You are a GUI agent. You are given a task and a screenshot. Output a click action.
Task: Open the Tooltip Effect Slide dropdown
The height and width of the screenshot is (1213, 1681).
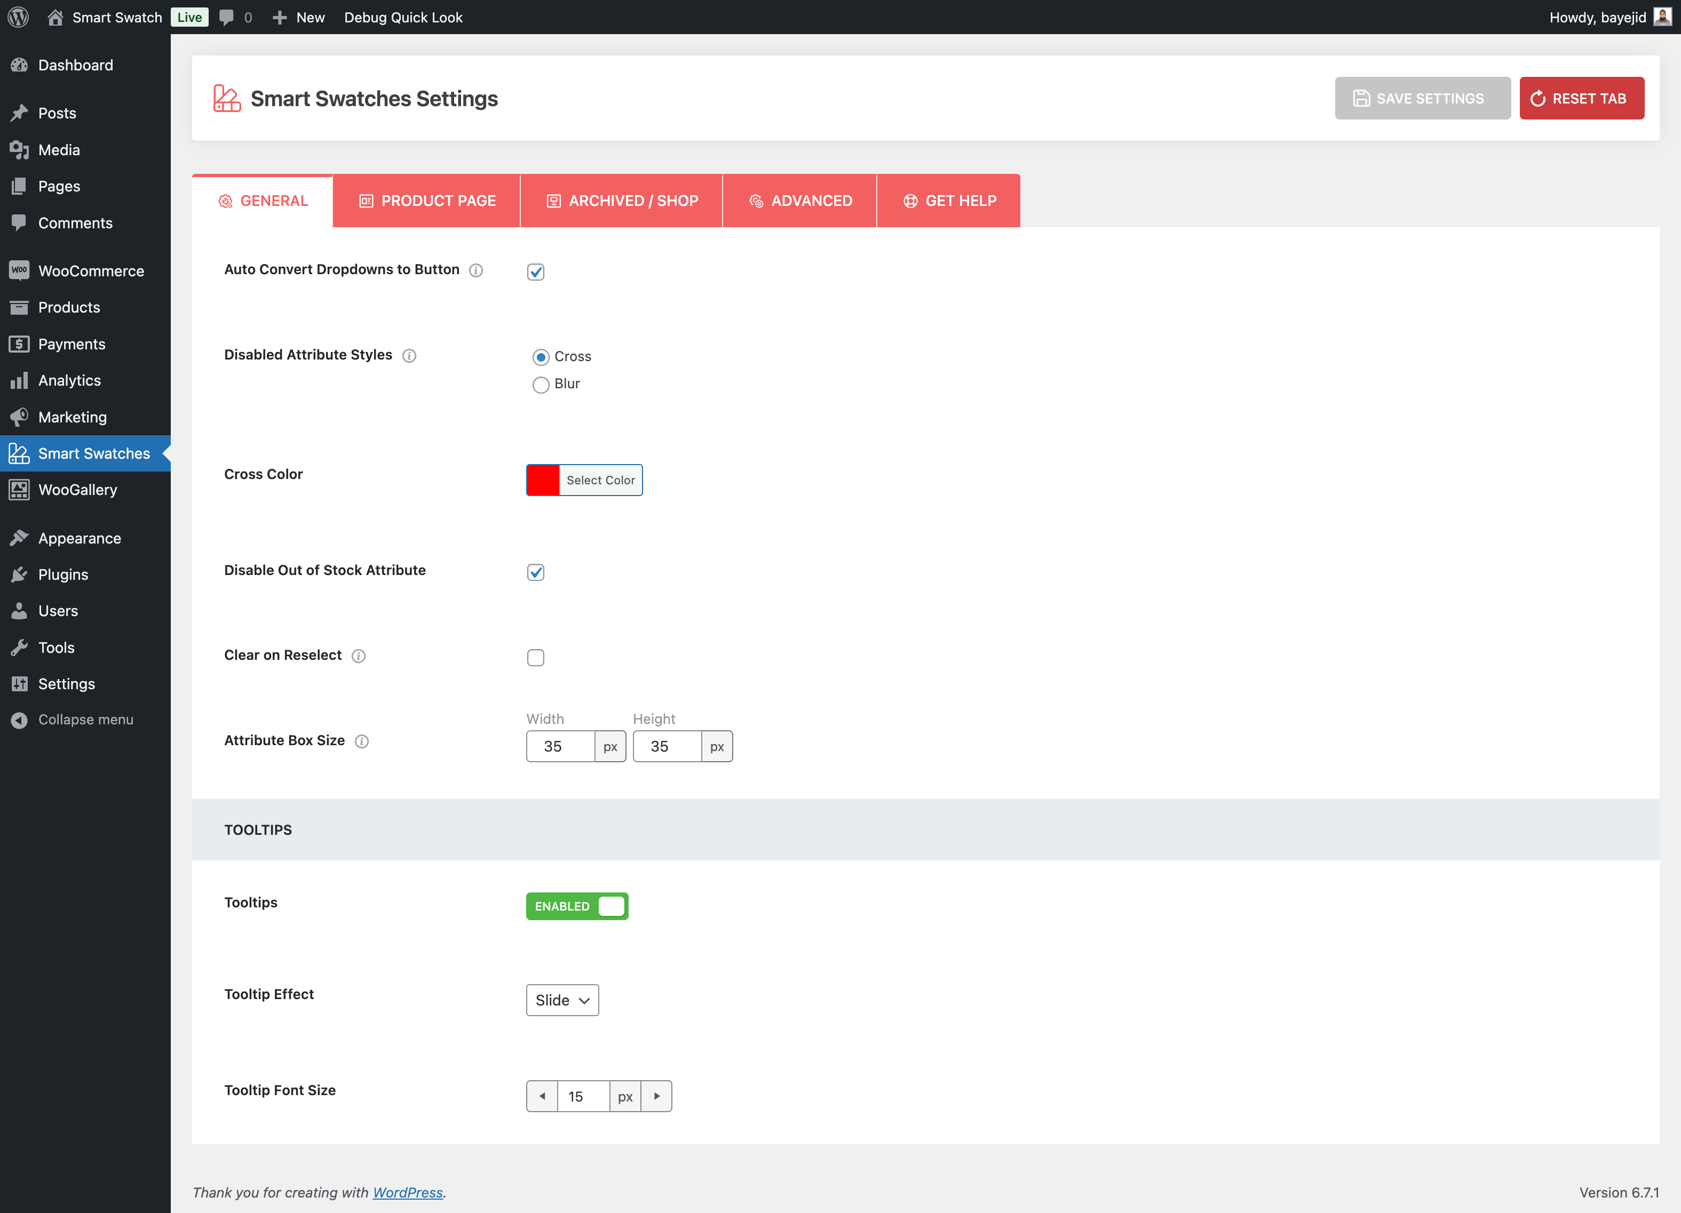click(562, 1000)
